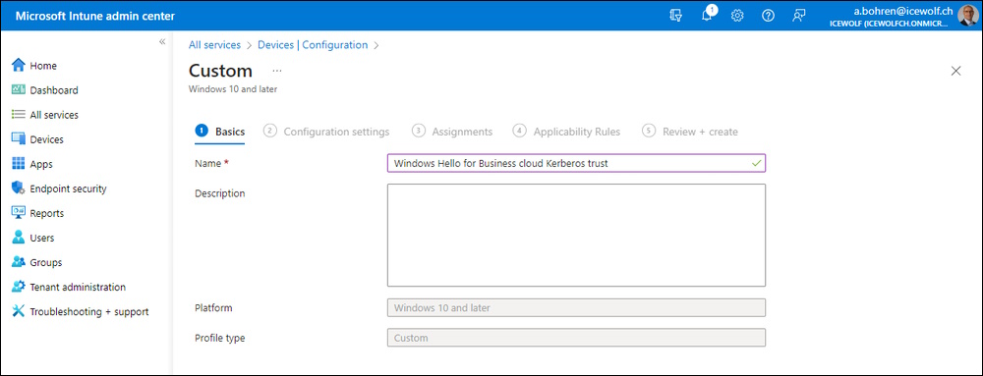Select the Assignments step tab
Screen dimensions: 983x376
452,132
